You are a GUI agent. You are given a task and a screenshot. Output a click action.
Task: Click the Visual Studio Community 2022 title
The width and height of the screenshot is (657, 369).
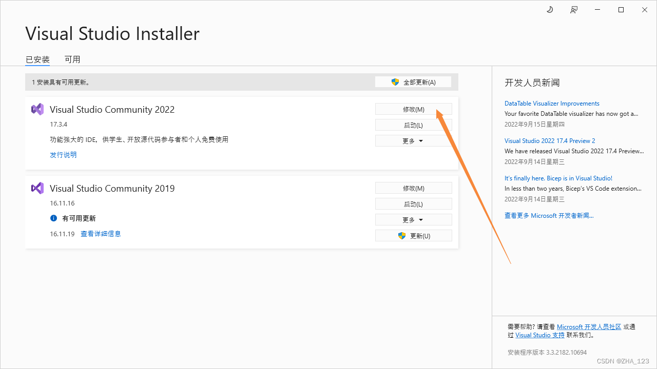tap(112, 110)
